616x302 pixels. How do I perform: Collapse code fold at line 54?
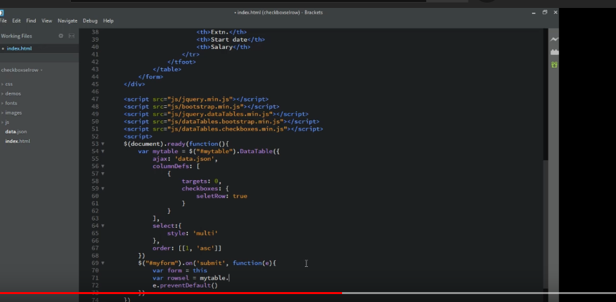[x=103, y=152]
